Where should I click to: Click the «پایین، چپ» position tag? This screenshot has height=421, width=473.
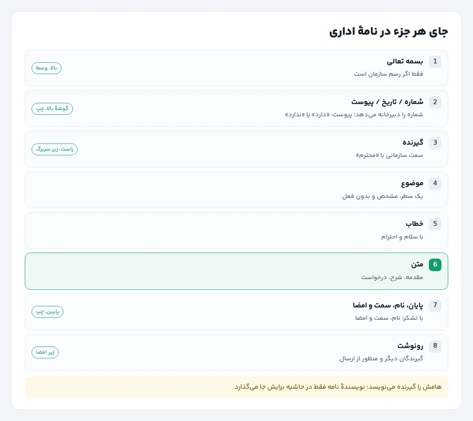click(47, 312)
